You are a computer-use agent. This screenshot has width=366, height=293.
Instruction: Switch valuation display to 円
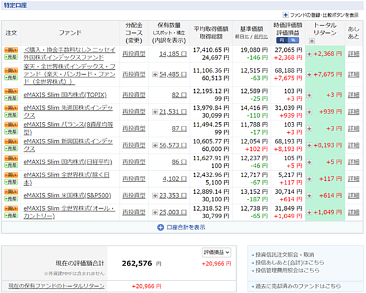(x=282, y=41)
